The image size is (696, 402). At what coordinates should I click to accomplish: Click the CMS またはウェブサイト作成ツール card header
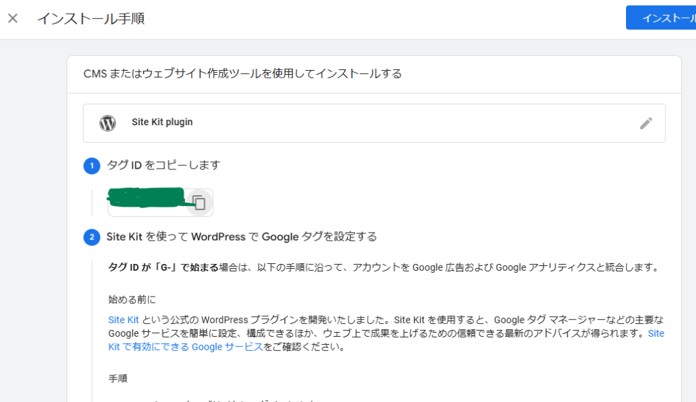click(x=243, y=73)
